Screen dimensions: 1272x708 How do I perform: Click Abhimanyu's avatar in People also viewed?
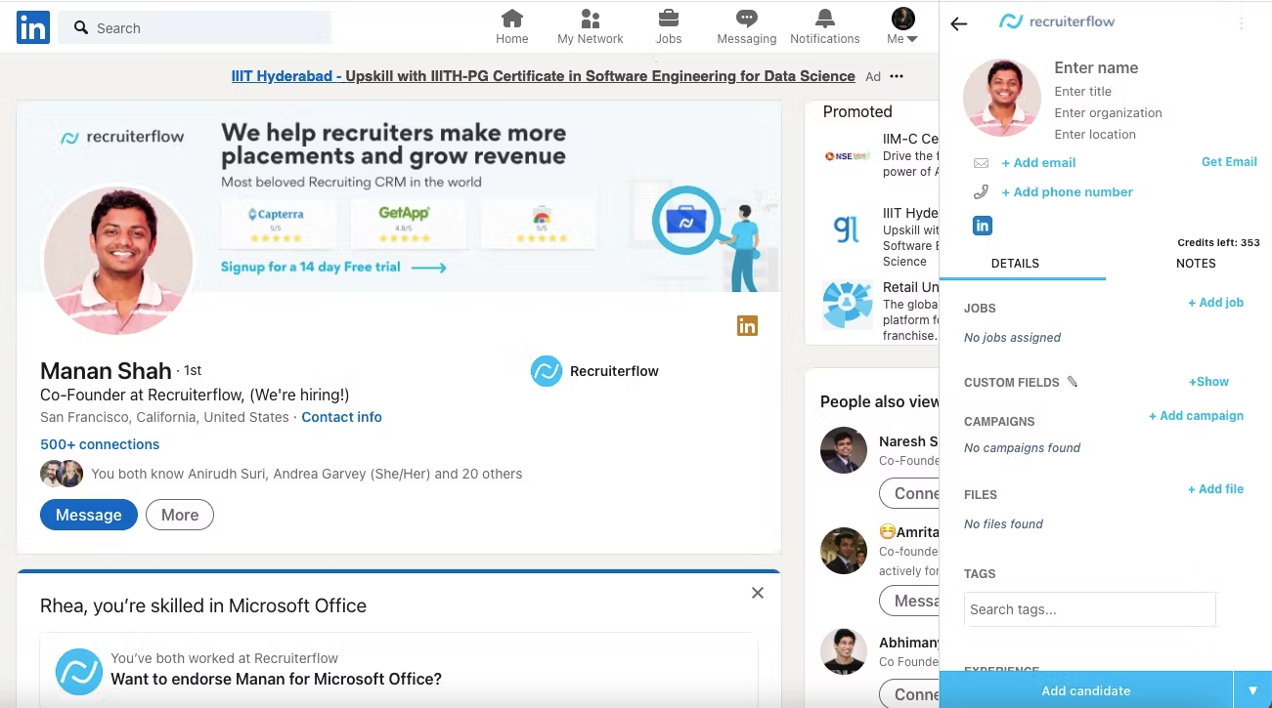pos(844,651)
